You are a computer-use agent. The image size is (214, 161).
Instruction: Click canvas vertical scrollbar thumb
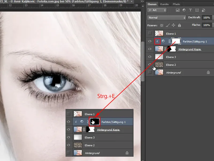[x=143, y=61]
